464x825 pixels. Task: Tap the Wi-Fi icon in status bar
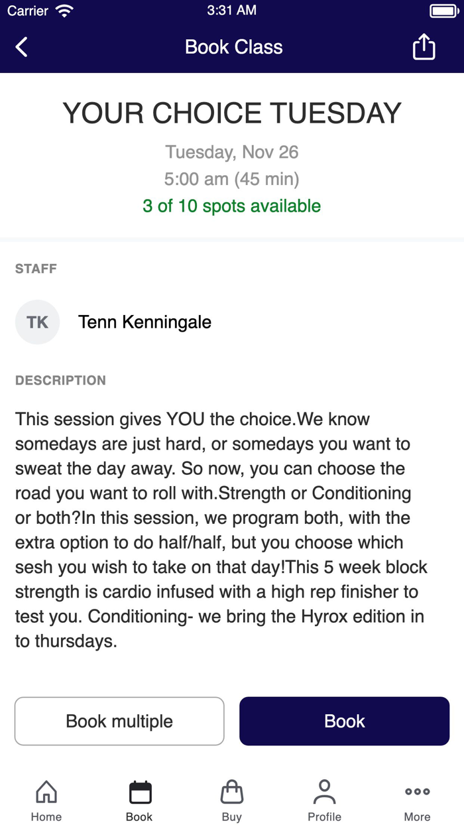pos(63,10)
